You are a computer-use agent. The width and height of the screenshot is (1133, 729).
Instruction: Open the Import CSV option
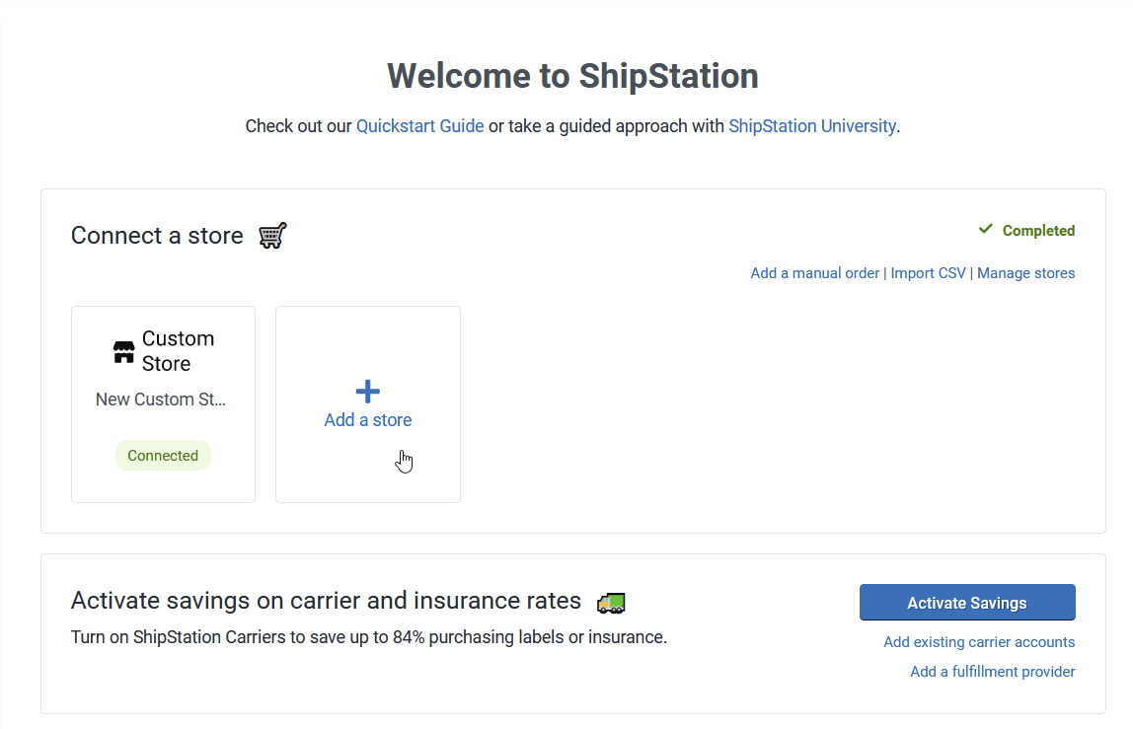[928, 272]
